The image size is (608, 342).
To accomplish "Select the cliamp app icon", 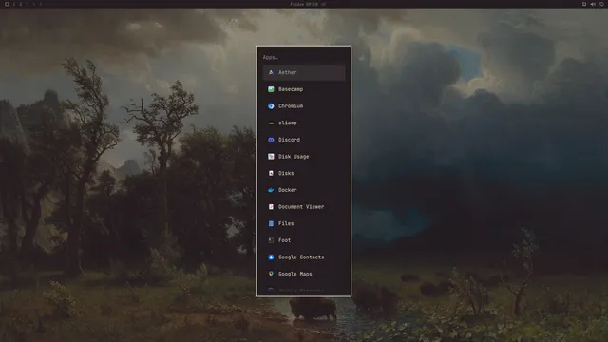I will pos(271,123).
